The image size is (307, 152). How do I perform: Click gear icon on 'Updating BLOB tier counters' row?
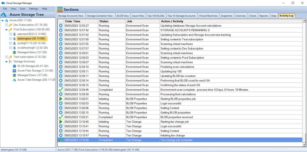point(61,76)
